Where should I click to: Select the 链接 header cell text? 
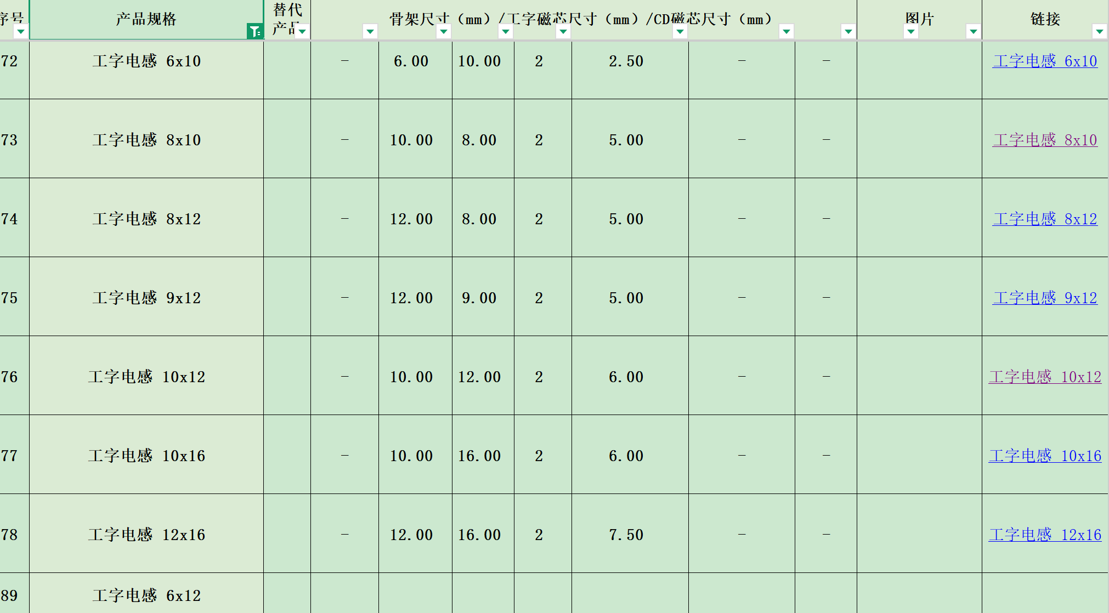tap(1045, 19)
